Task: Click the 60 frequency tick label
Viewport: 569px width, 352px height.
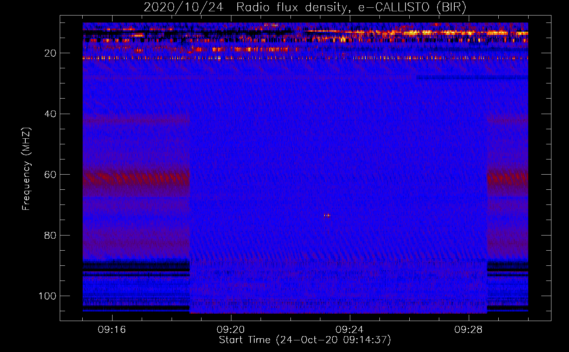Action: pyautogui.click(x=50, y=175)
